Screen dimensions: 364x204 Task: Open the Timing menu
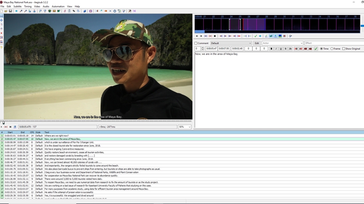point(28,6)
